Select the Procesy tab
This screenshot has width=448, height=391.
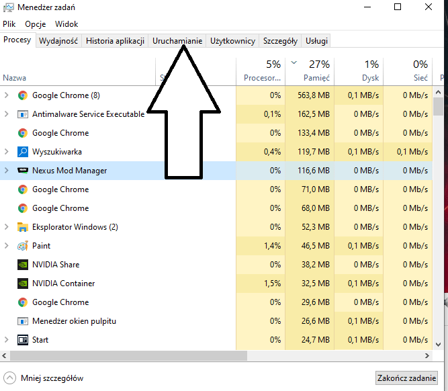pos(17,40)
